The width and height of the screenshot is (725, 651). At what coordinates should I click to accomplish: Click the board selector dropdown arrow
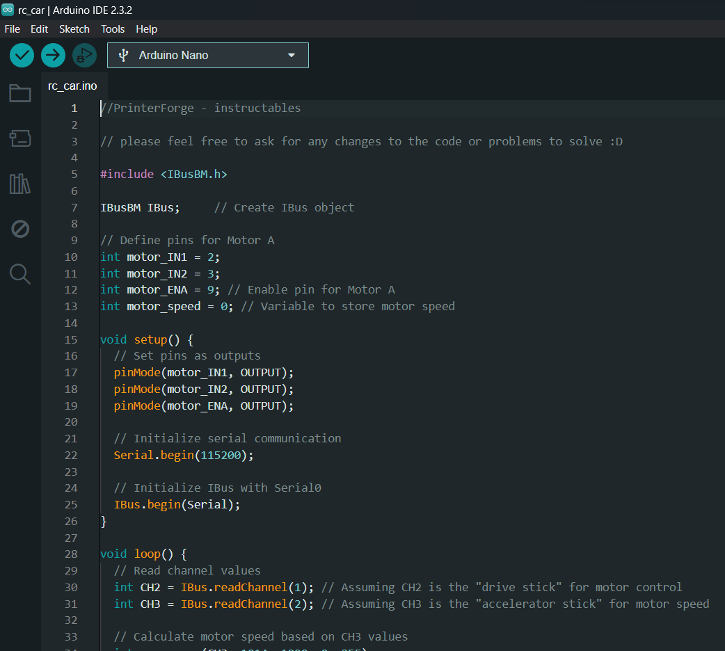coord(292,56)
